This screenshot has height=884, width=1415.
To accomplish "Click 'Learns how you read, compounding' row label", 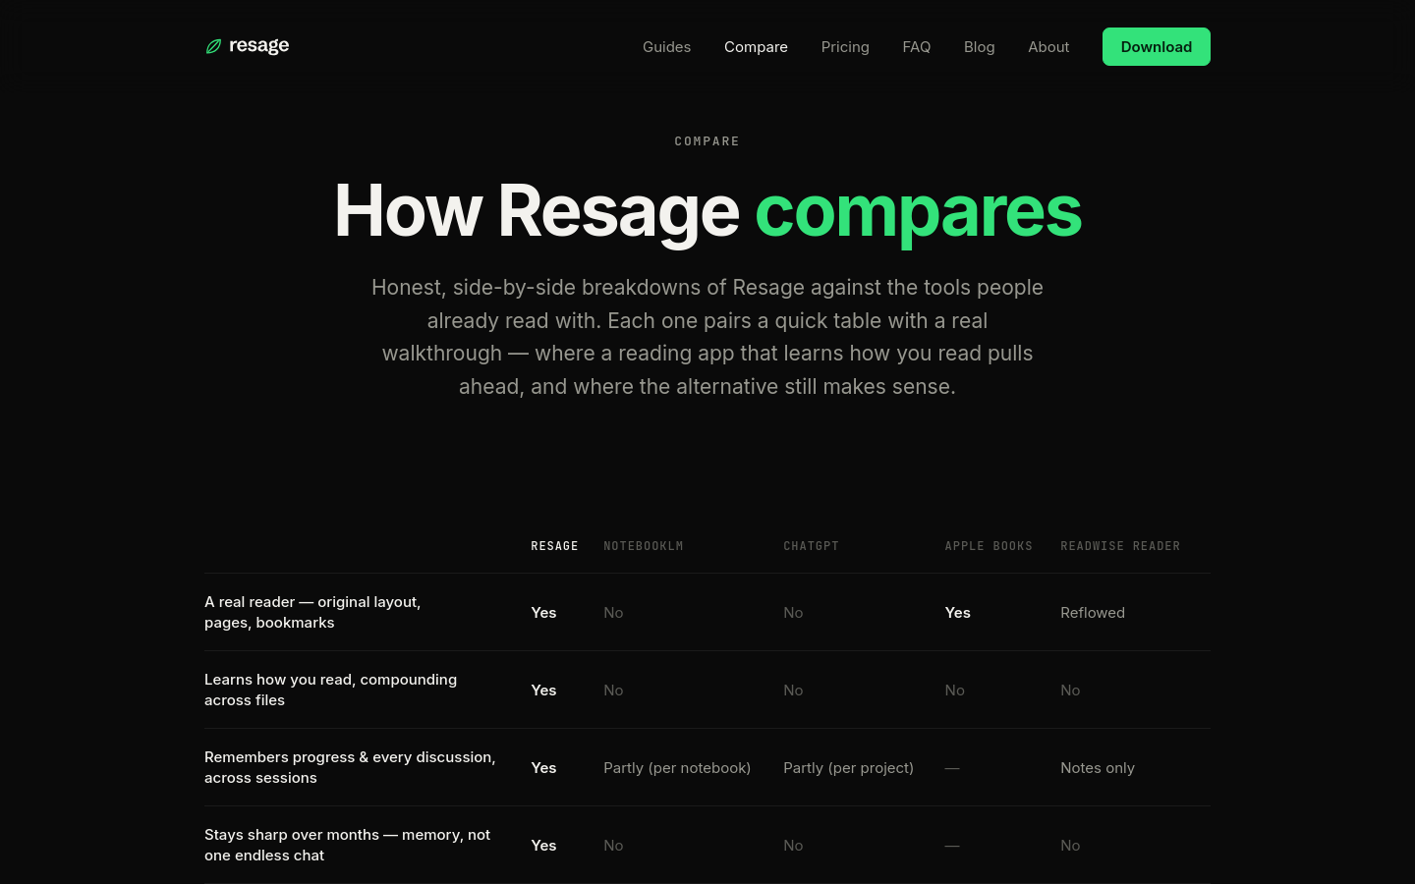I will tap(330, 690).
